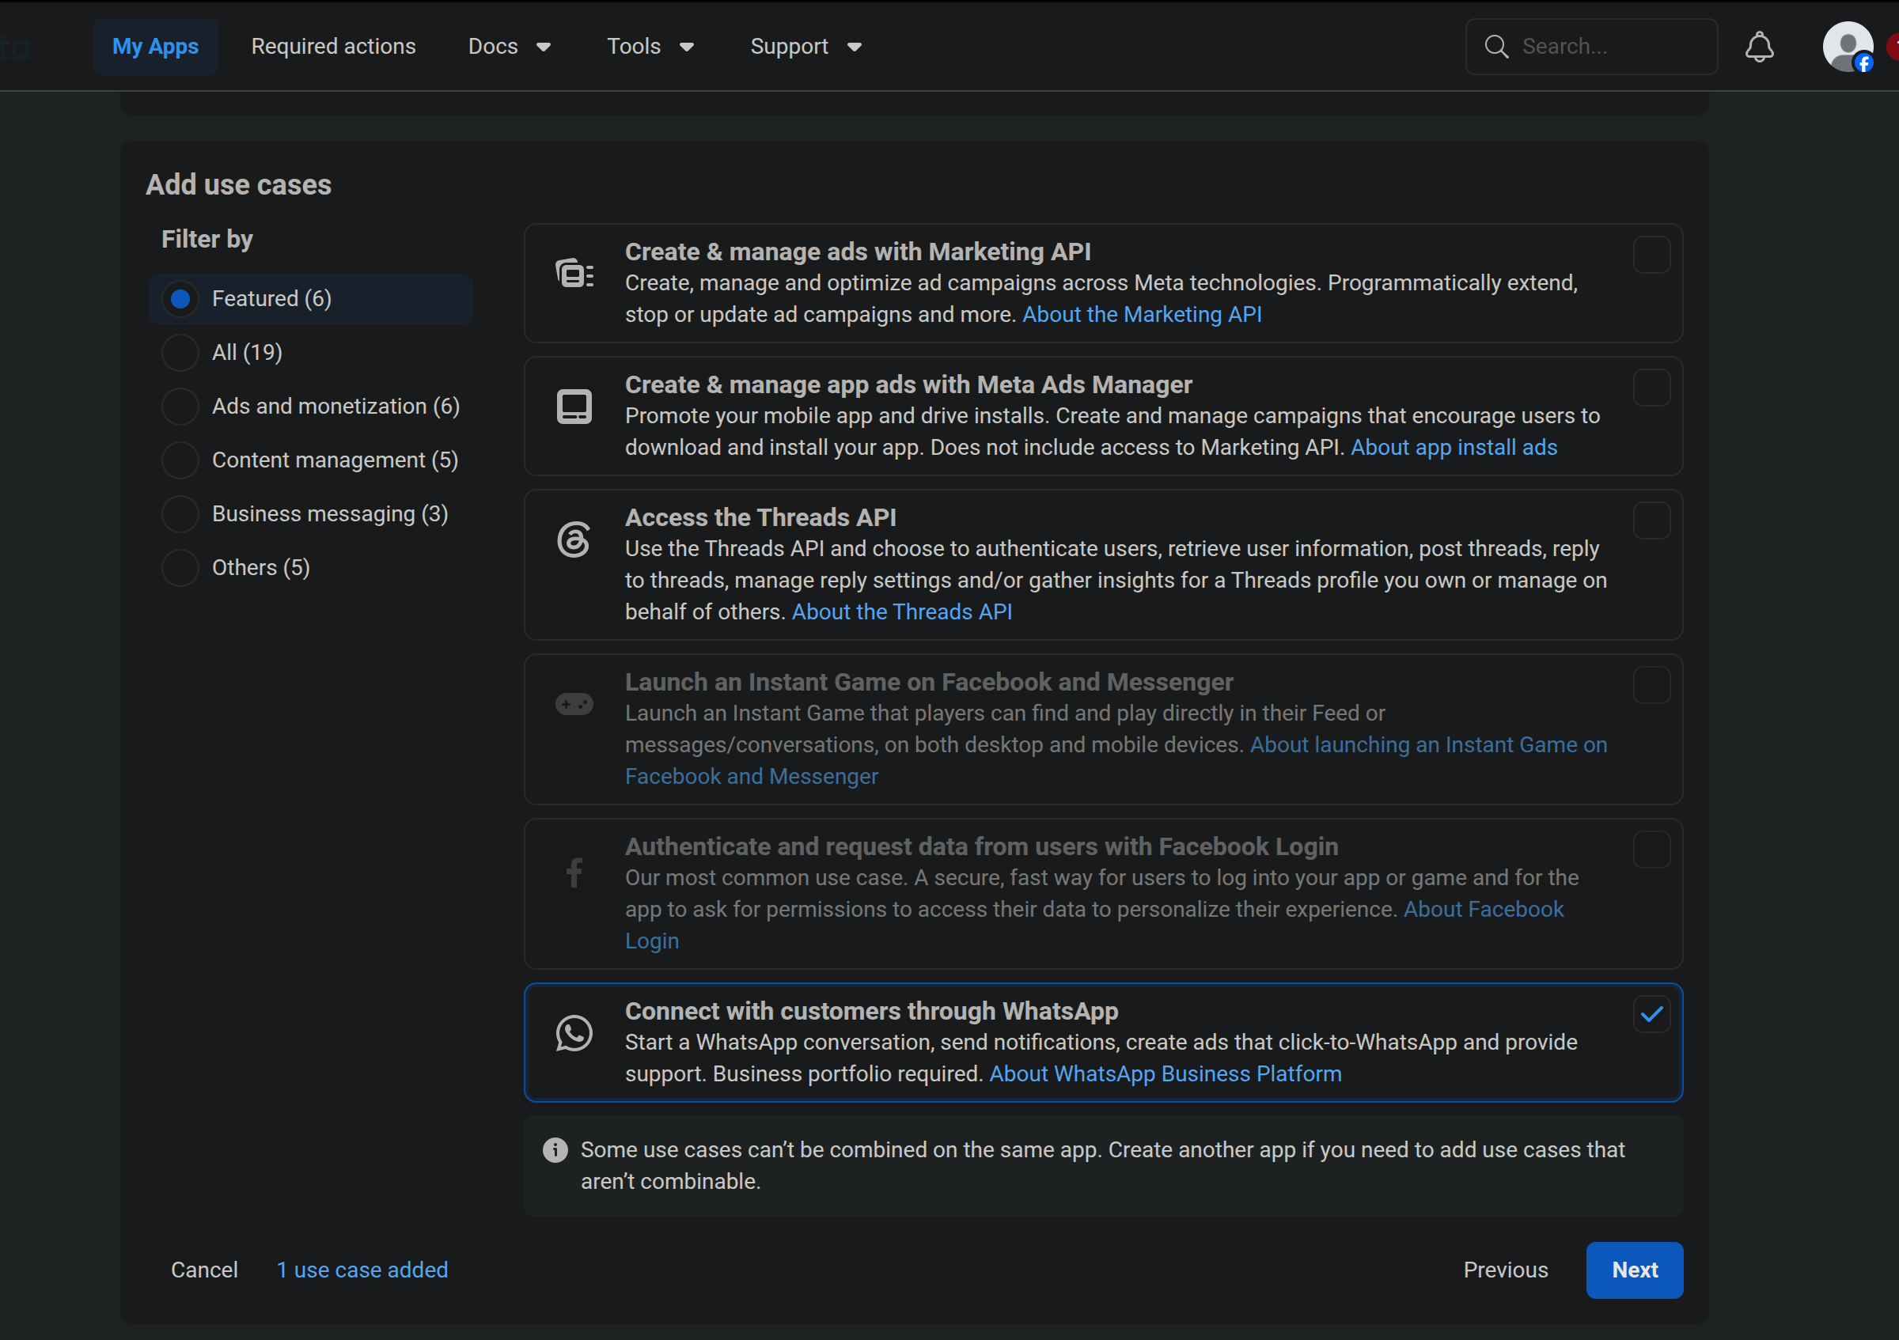The image size is (1899, 1340).
Task: Click the Some use cases can't be combined notice
Action: [x=1102, y=1165]
